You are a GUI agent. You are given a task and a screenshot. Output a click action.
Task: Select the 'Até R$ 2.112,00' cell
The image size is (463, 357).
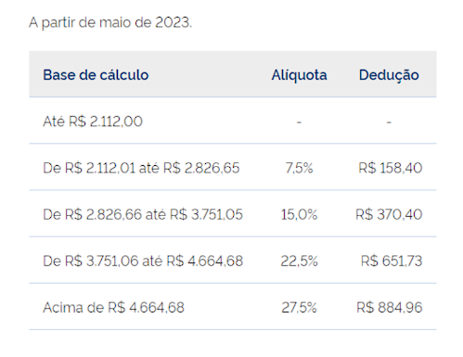pyautogui.click(x=93, y=121)
